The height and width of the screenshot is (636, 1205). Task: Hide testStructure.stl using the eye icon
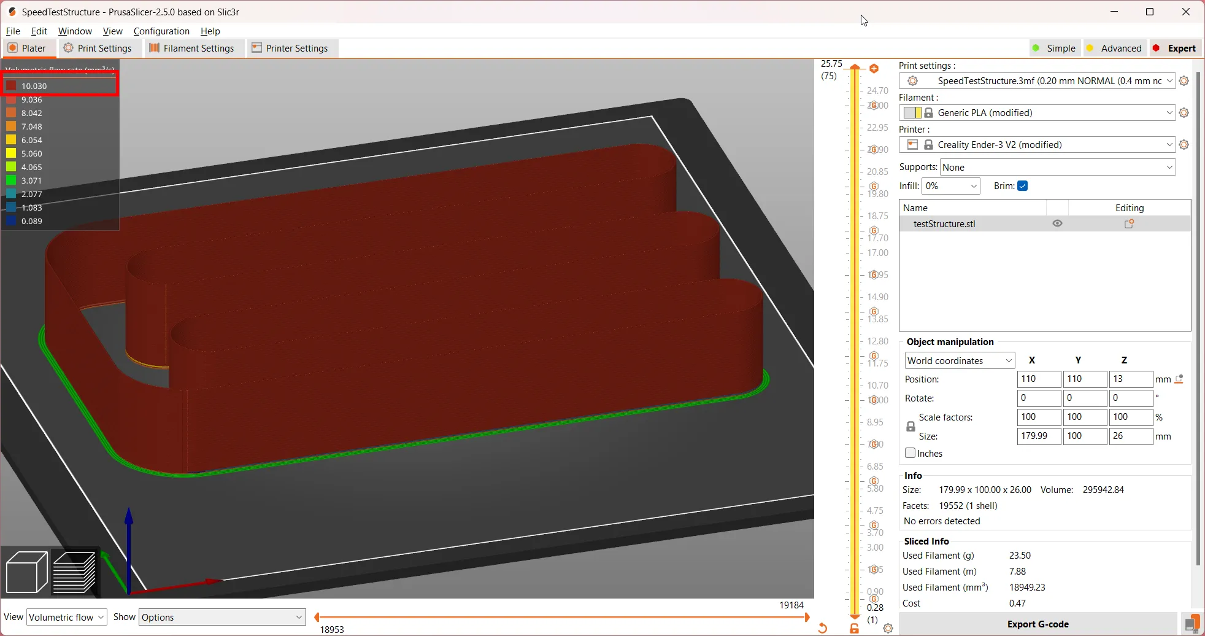coord(1057,223)
